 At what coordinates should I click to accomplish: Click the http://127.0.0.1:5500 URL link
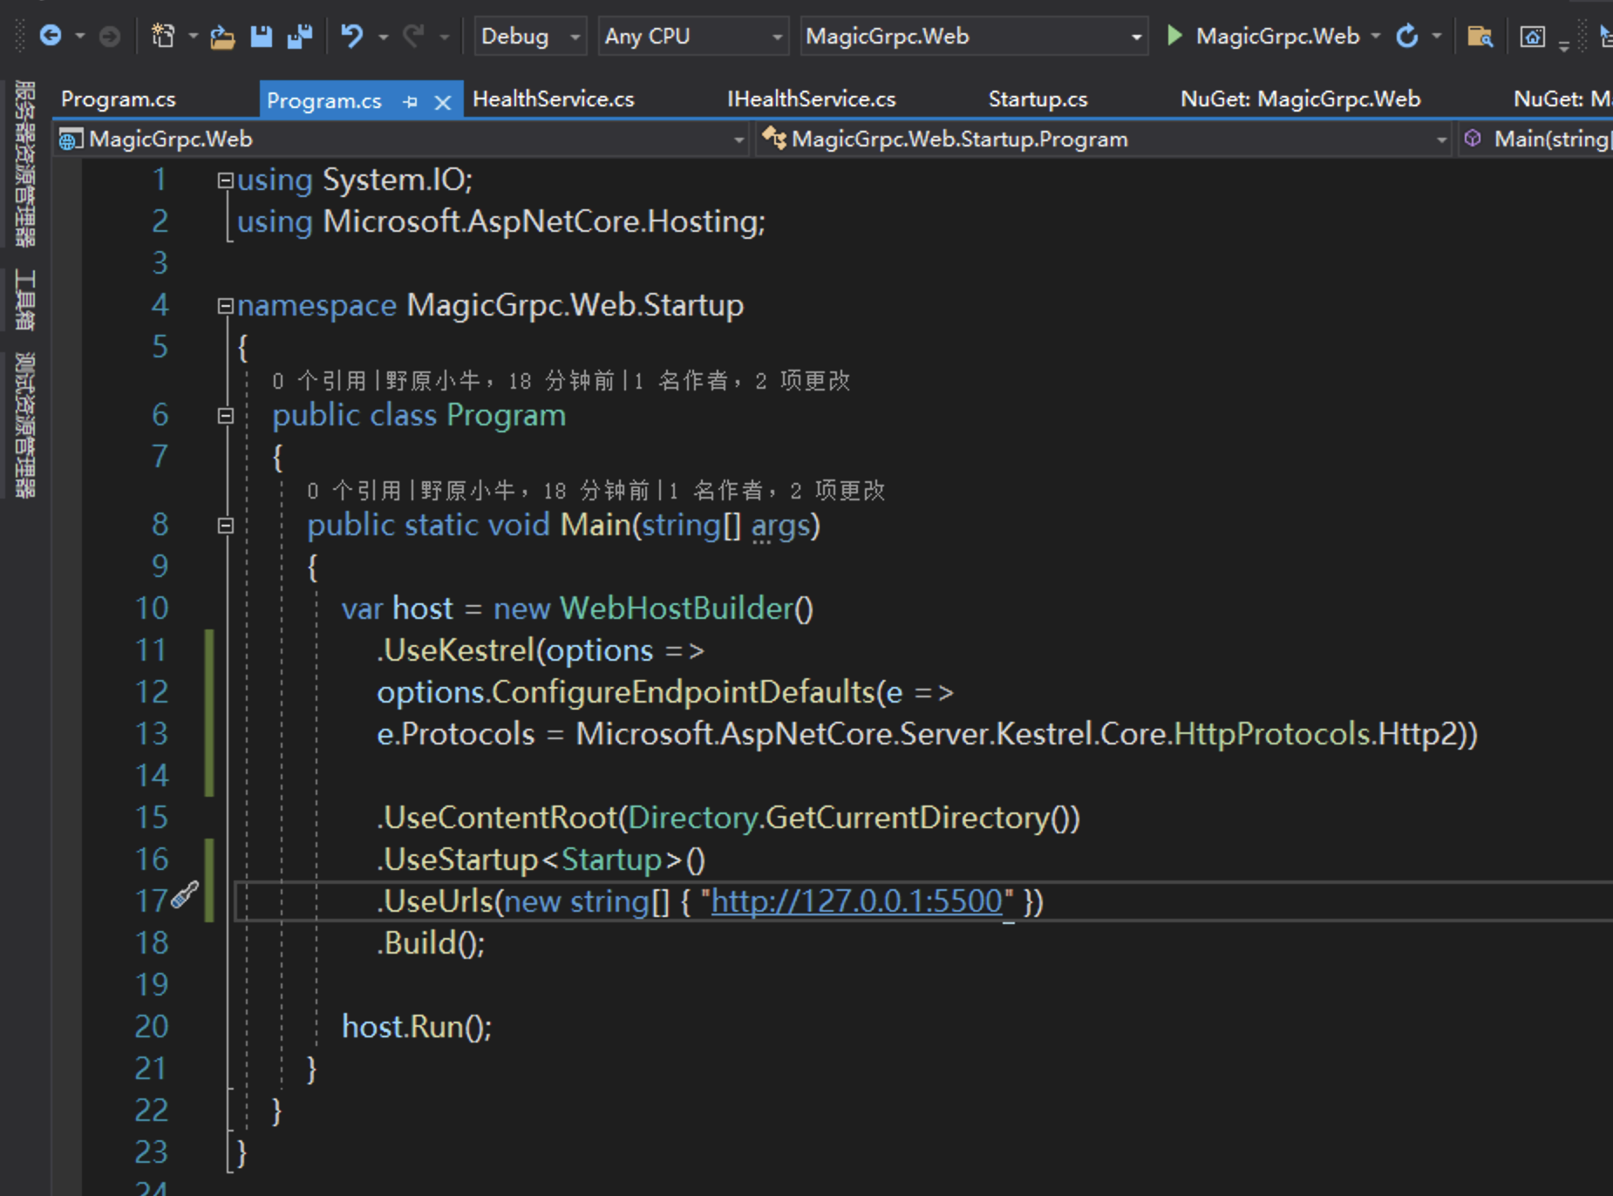[x=859, y=901]
